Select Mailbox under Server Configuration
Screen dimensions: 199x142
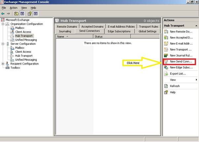[20, 48]
